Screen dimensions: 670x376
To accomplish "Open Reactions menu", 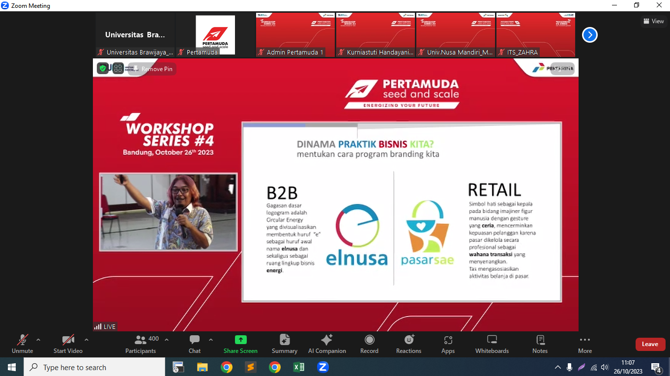I will 408,344.
